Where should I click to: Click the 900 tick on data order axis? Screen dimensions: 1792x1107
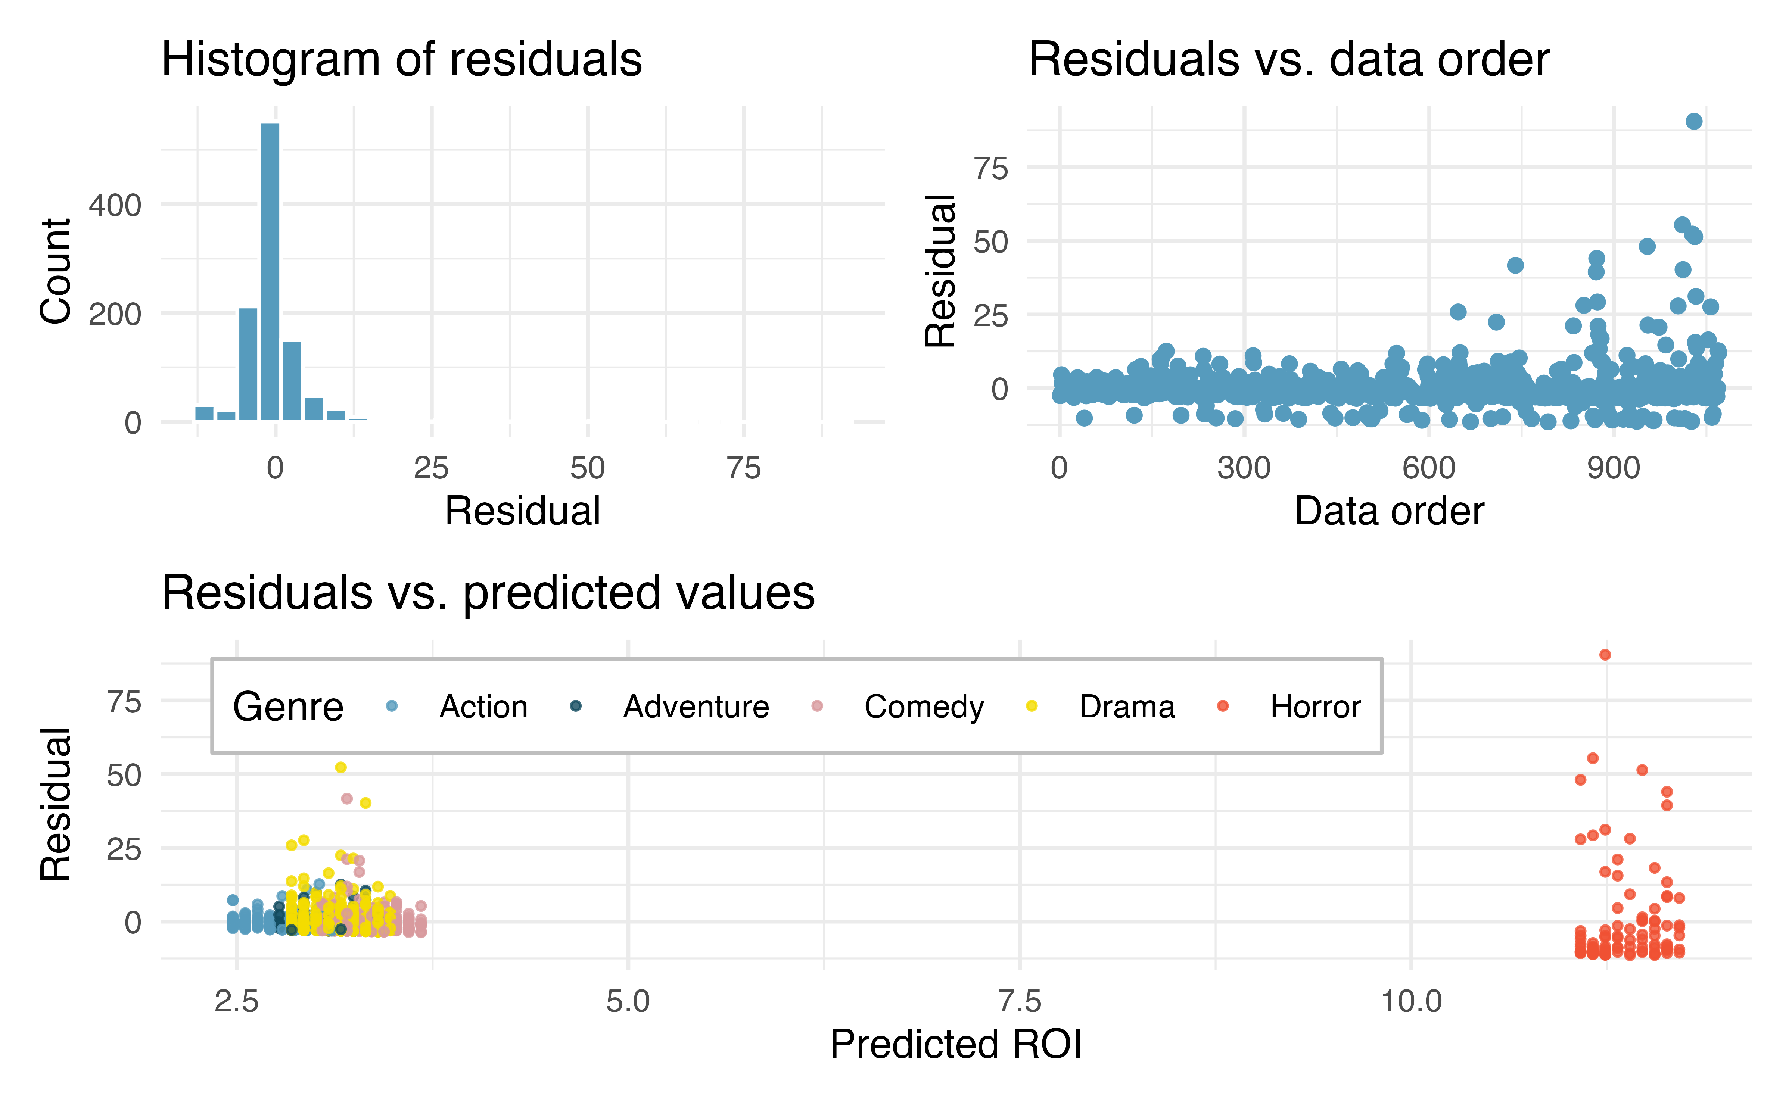(1613, 468)
